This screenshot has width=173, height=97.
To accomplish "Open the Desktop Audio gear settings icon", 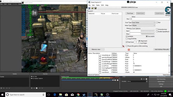I will pos(118,80).
